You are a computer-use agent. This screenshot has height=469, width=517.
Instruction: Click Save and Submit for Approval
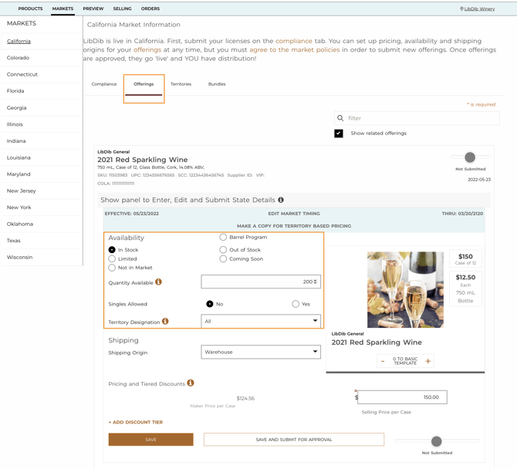[x=294, y=440]
